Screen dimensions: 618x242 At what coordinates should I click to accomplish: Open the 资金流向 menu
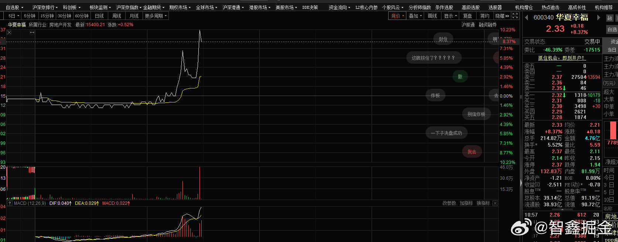tap(339, 7)
